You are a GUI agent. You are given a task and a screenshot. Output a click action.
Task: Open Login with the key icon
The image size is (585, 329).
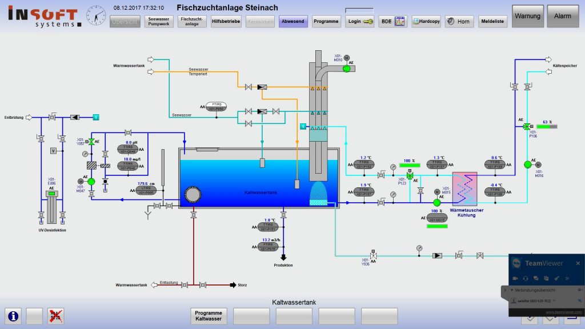pos(360,22)
